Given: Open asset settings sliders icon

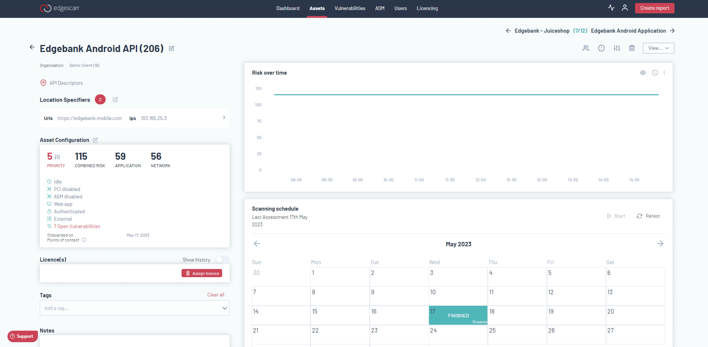Looking at the screenshot, I should pos(617,48).
